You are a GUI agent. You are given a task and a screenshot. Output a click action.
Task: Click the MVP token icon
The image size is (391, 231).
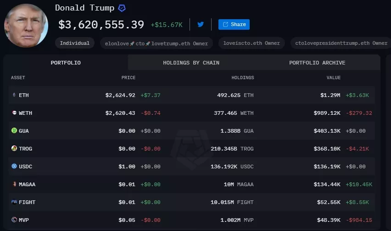(14, 220)
